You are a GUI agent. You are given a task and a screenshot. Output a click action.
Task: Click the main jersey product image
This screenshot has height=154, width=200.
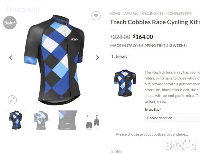pyautogui.click(x=54, y=60)
